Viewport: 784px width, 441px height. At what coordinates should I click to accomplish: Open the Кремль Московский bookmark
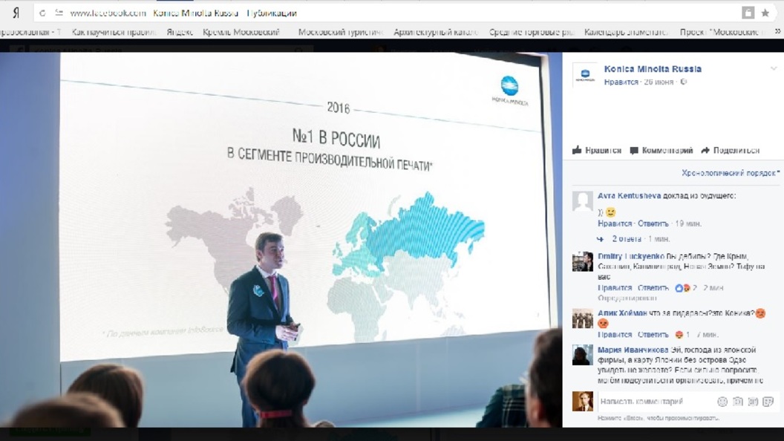[x=241, y=32]
